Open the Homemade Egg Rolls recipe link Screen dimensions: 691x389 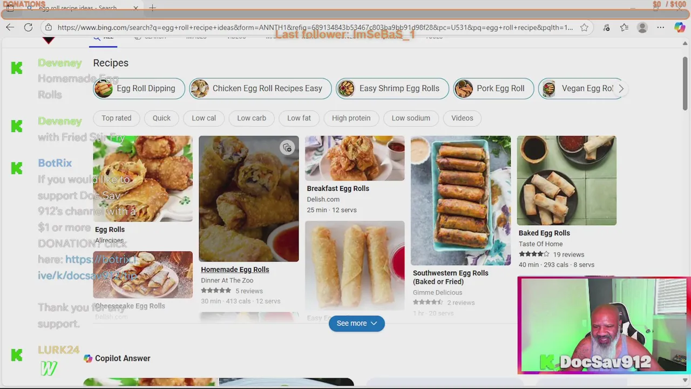point(235,270)
